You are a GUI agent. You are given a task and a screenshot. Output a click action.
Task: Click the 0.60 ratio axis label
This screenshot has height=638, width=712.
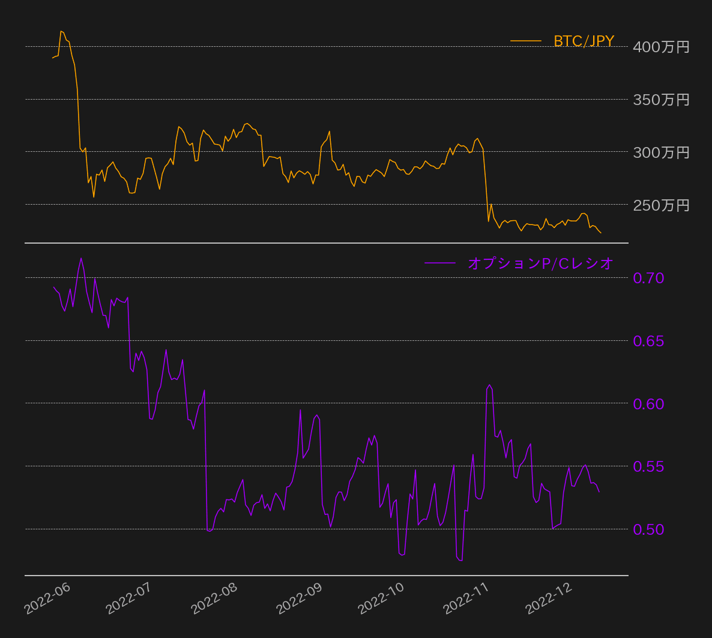[648, 404]
